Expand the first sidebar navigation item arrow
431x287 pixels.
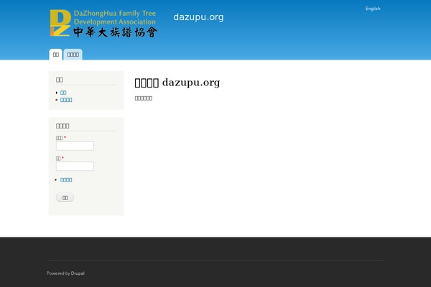[x=57, y=93]
